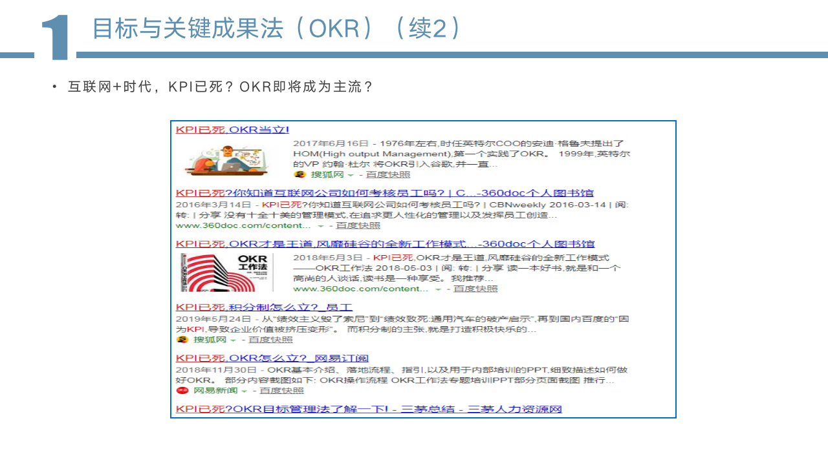
Task: Click the Sohu icon in the 积分制 result
Action: (182, 338)
